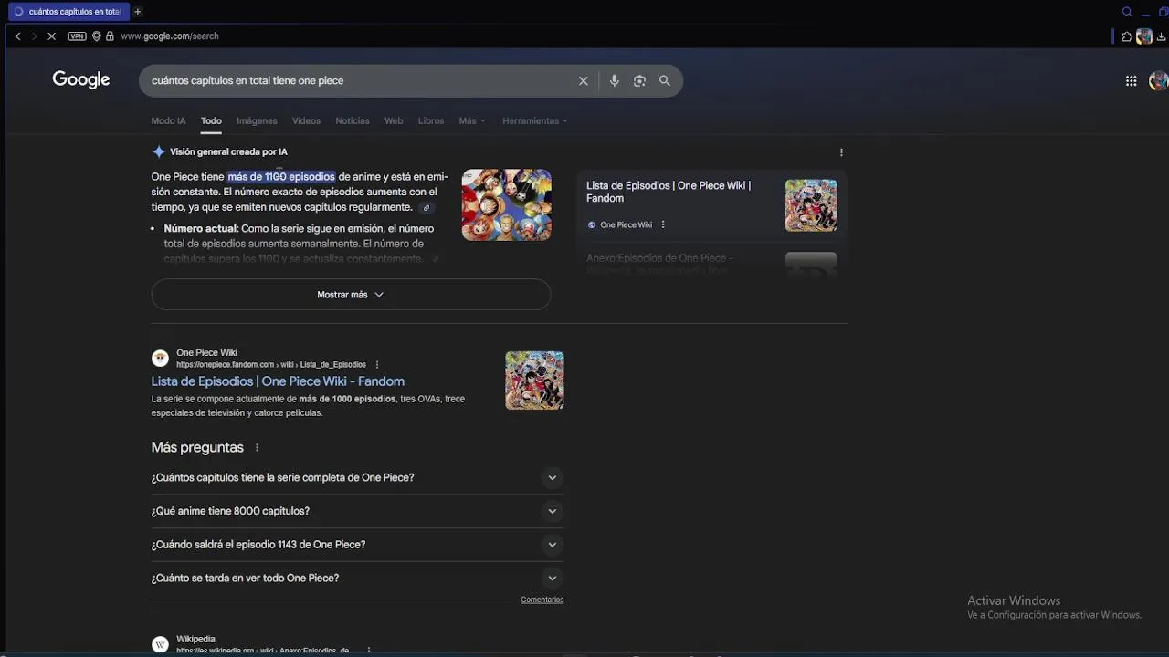Click the AI overview sparkle icon
Screen dimensions: 1169x657
tap(158, 152)
